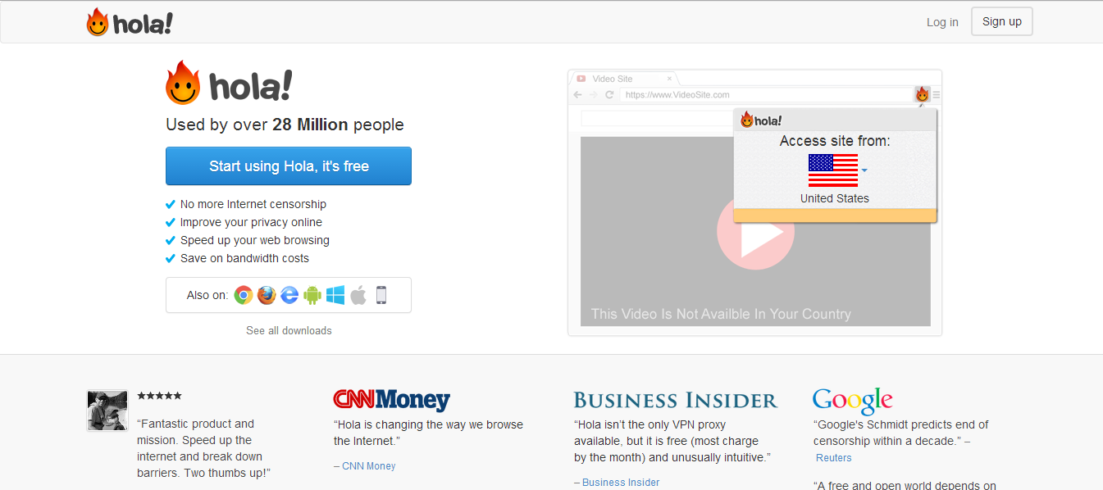
Task: Click 'No more Internet censorship' text
Action: point(253,204)
